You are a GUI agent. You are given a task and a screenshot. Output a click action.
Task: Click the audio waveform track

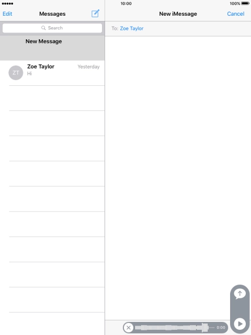click(x=175, y=328)
